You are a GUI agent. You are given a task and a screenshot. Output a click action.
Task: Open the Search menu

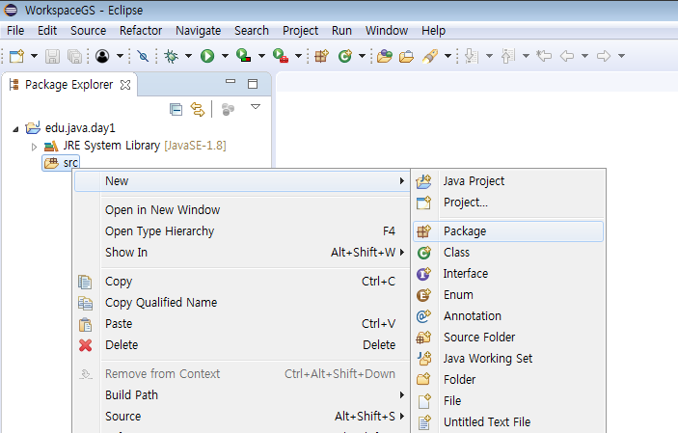pos(252,31)
